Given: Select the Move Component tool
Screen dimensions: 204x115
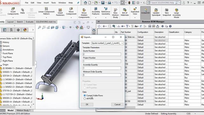Looking at the screenshot, I should pyautogui.click(x=71, y=11).
